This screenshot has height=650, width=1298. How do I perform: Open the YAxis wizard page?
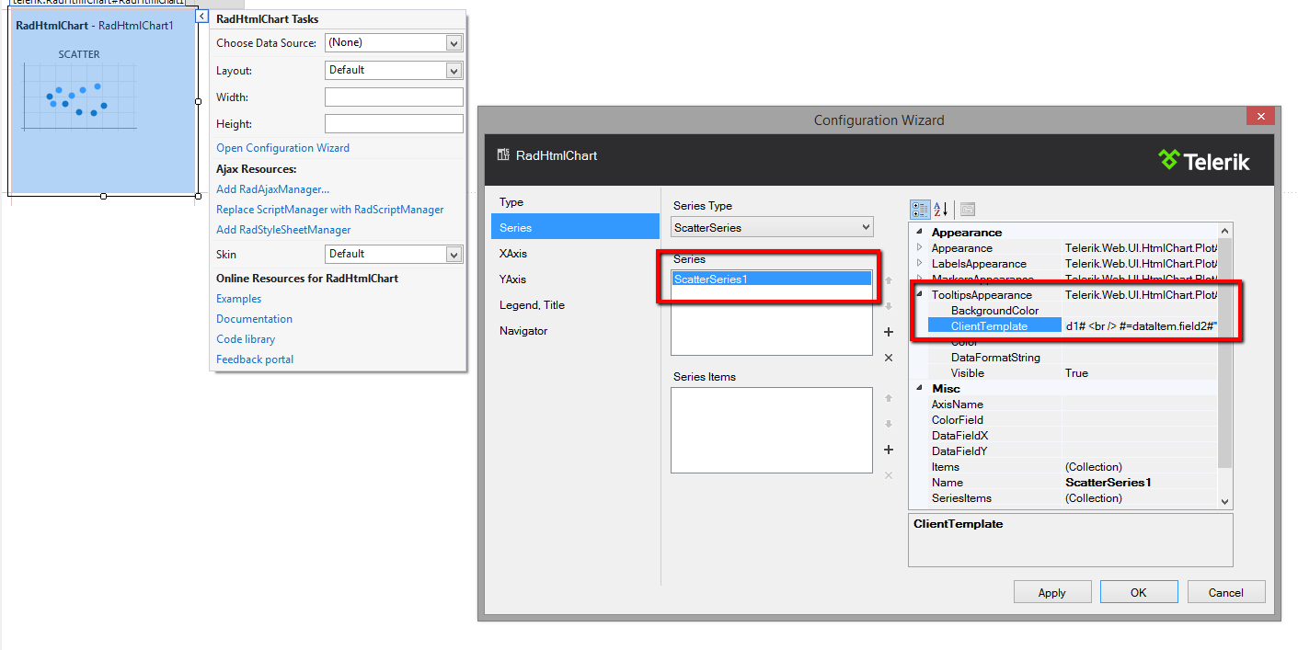tap(575, 279)
